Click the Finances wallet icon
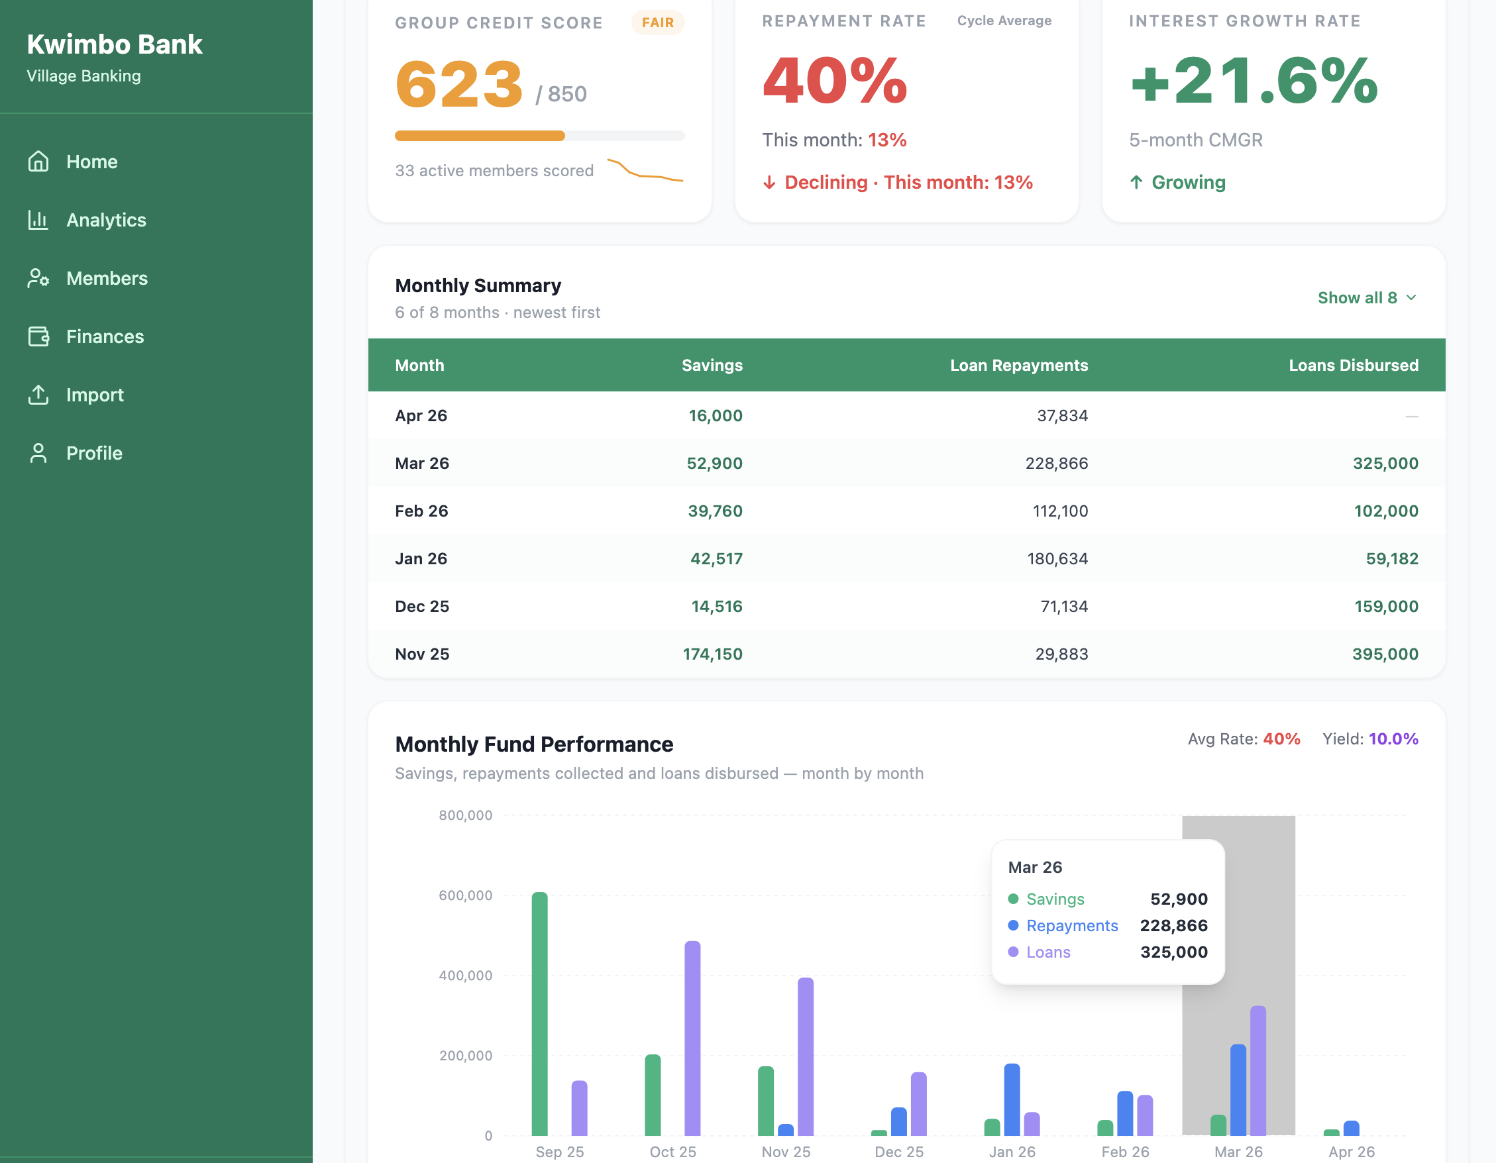This screenshot has height=1163, width=1496. (38, 336)
